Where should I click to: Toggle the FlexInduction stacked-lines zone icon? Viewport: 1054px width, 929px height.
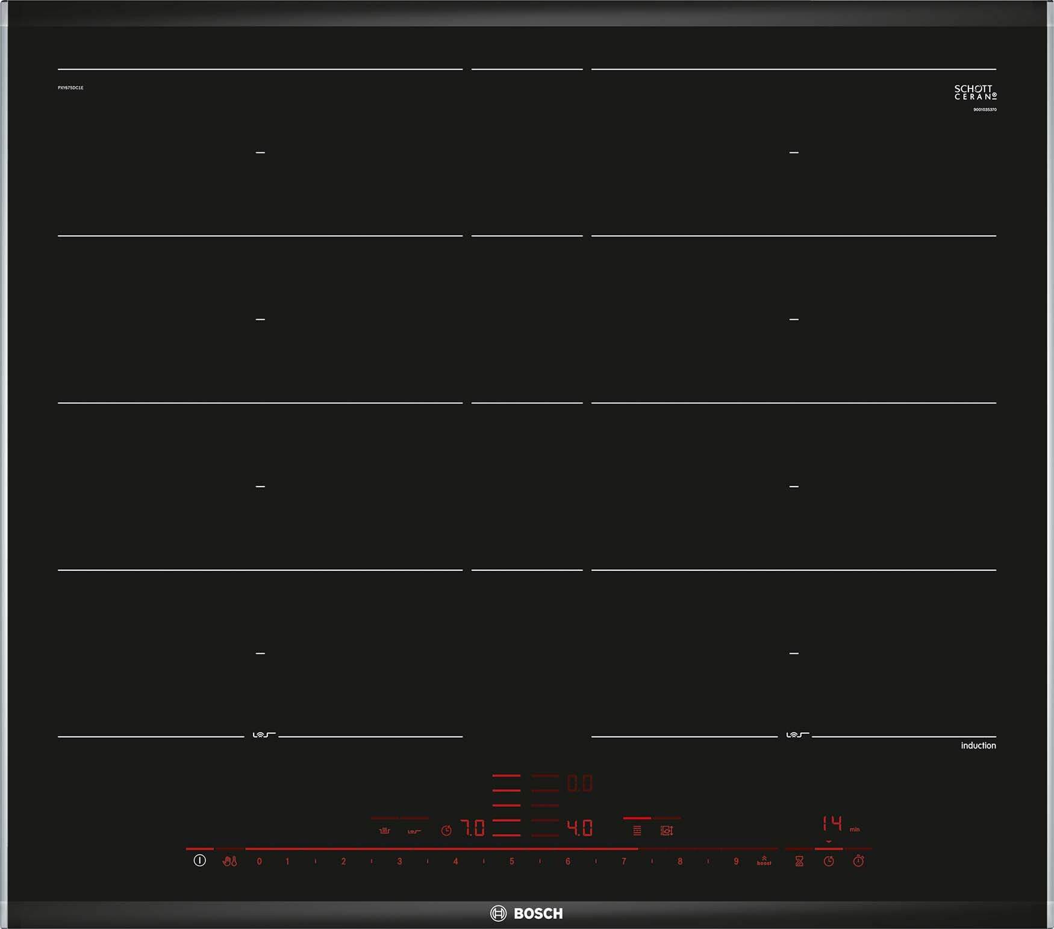click(637, 830)
